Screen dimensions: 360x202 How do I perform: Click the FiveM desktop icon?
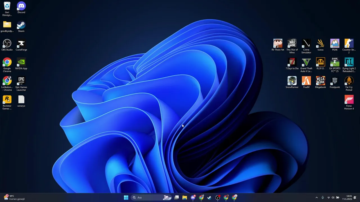[x=306, y=82]
